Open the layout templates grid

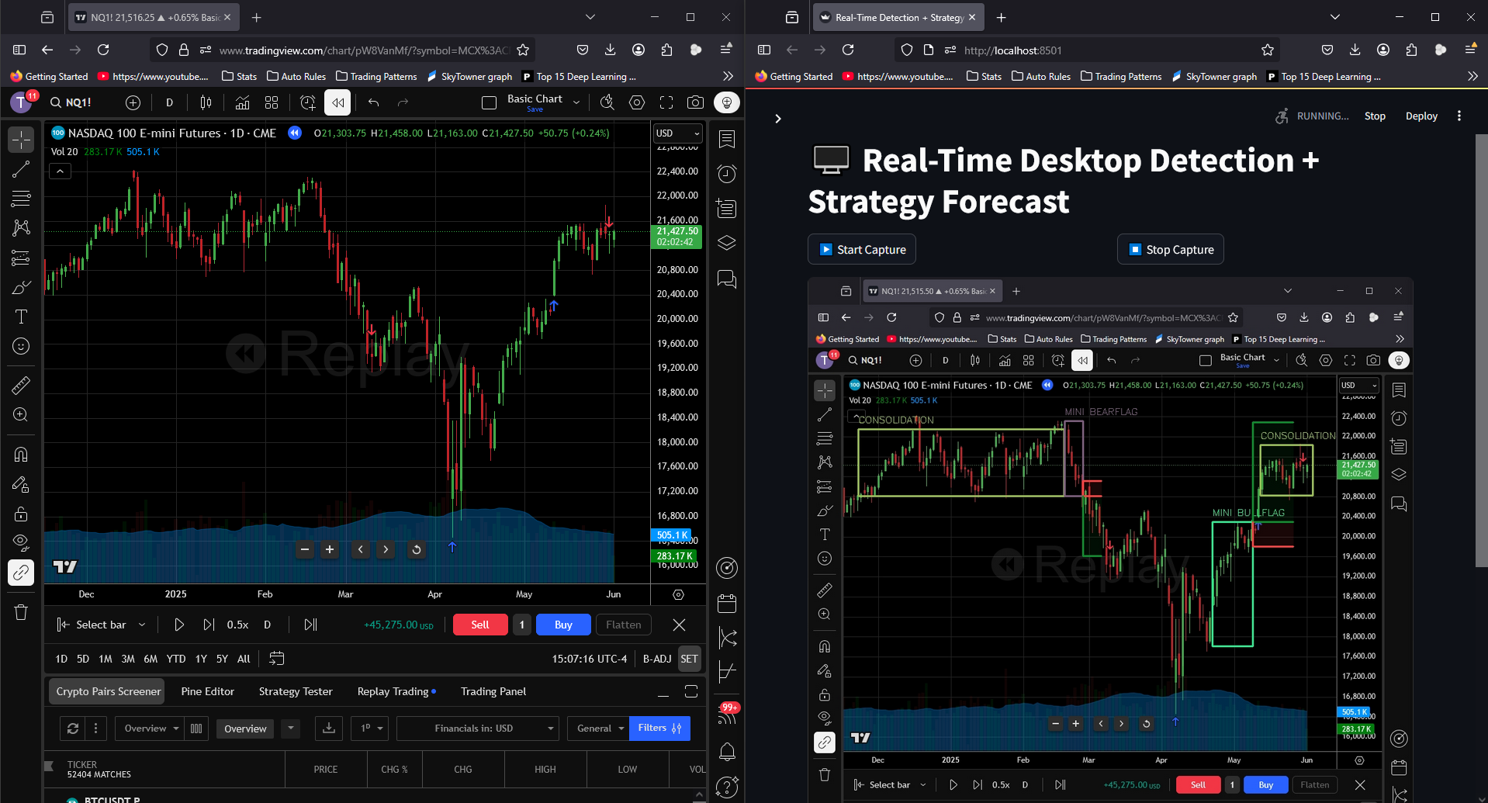tap(272, 102)
